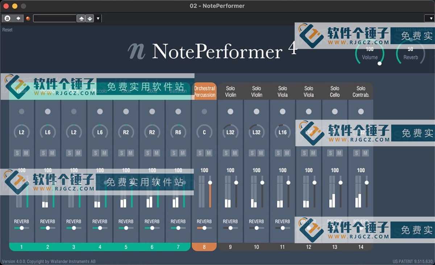Select the Solo Contrab. channel header
Viewport: 435px width, 265px height.
pyautogui.click(x=361, y=91)
